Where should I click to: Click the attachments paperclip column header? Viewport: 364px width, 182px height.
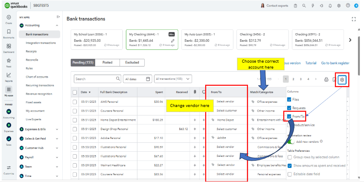tap(195, 92)
